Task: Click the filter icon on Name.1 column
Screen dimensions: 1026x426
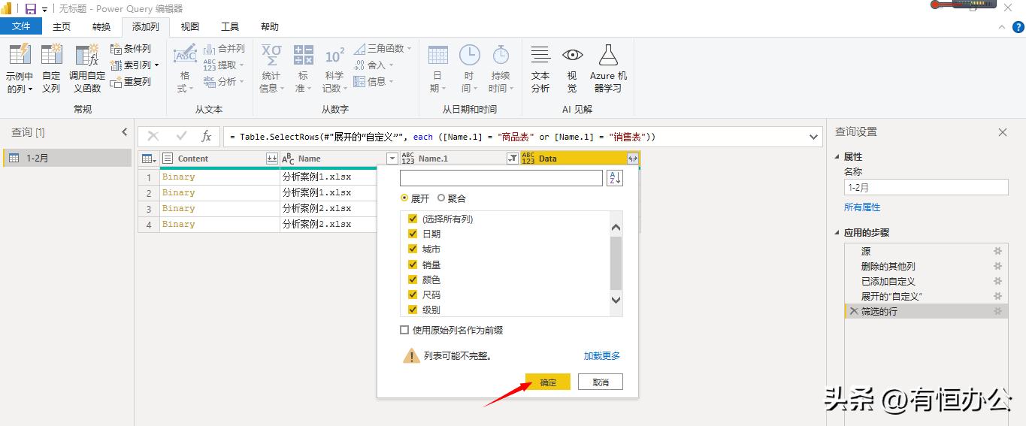Action: (x=513, y=159)
